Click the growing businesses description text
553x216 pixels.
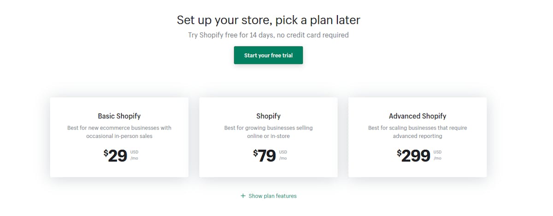pos(268,132)
